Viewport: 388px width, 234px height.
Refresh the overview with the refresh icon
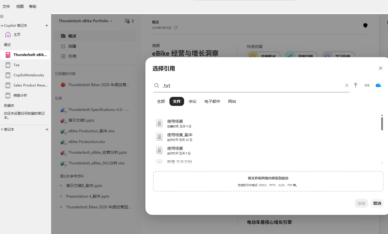176,28
